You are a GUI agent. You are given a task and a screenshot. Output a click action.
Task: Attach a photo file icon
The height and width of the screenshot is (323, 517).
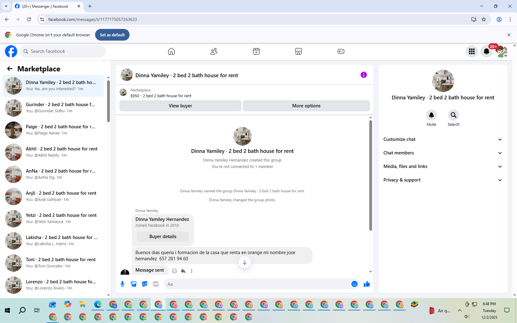click(x=134, y=284)
